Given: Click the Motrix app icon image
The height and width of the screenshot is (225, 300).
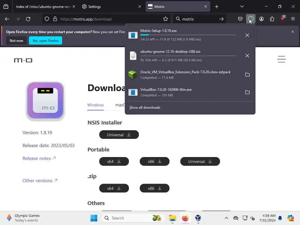Looking at the screenshot, I should pos(45,101).
